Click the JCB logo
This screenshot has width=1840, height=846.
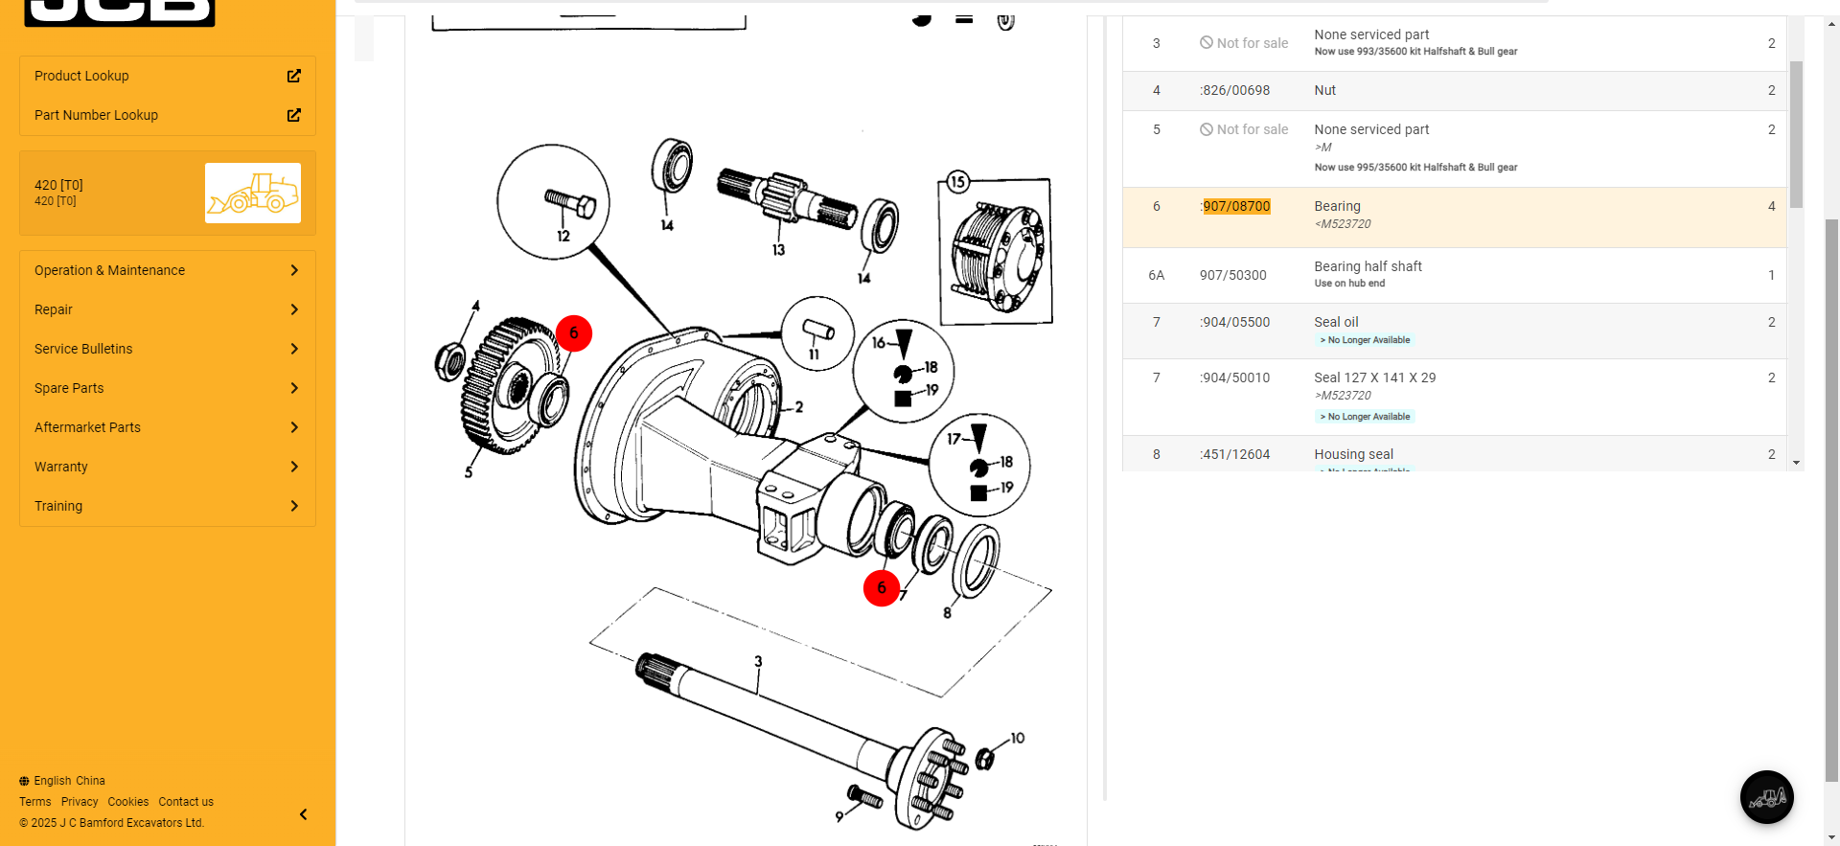[x=120, y=11]
